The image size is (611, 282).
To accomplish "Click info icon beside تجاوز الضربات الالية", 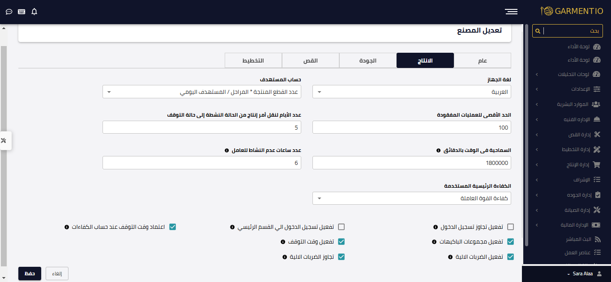I will [x=285, y=257].
